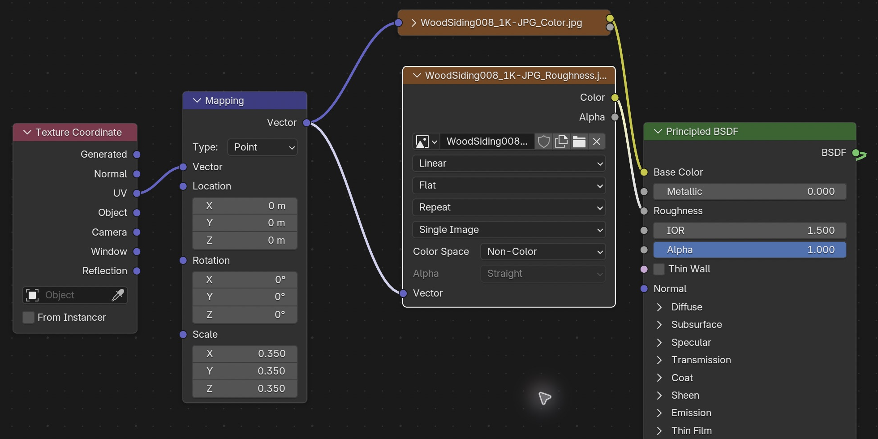This screenshot has width=878, height=439.
Task: Collapse the Texture Coordinate node
Action: coord(27,133)
